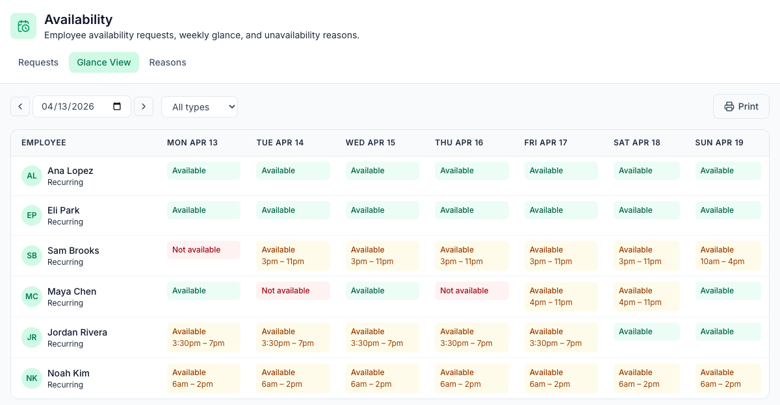
Task: Click Jordan Rivera's JR avatar
Action: (x=32, y=337)
